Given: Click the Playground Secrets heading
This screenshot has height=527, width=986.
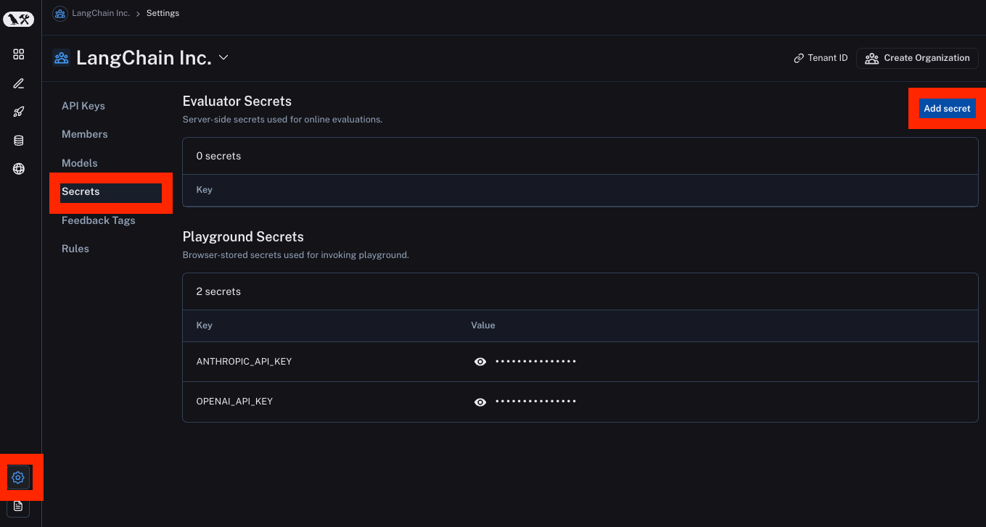Looking at the screenshot, I should tap(243, 237).
